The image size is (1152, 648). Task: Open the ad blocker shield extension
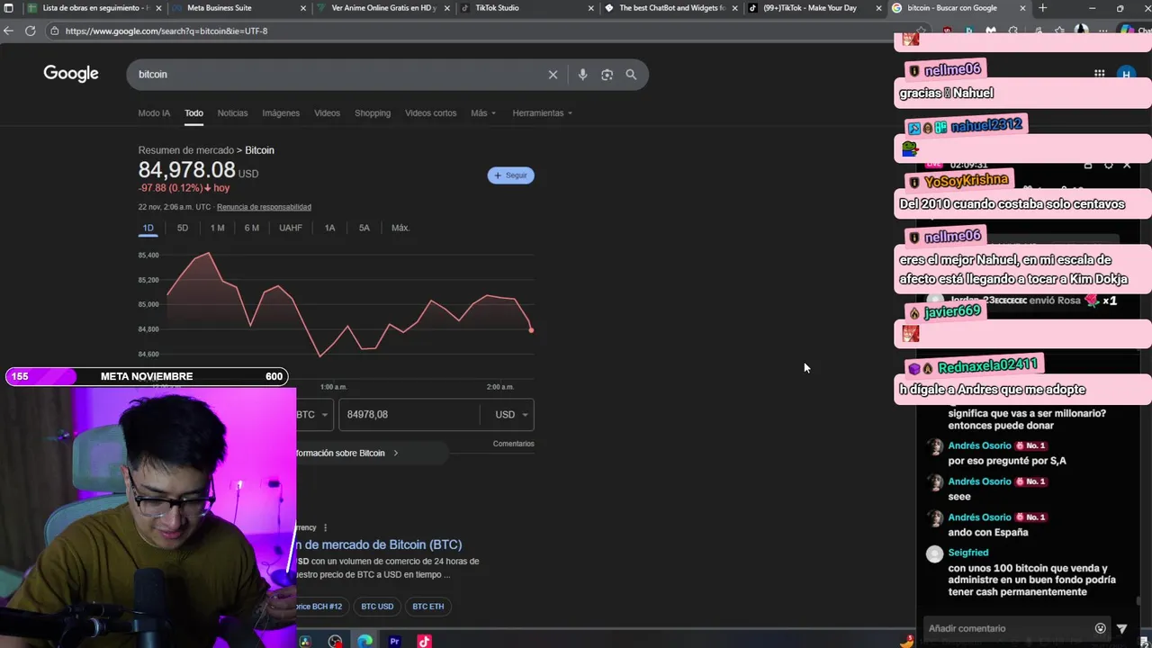947,31
